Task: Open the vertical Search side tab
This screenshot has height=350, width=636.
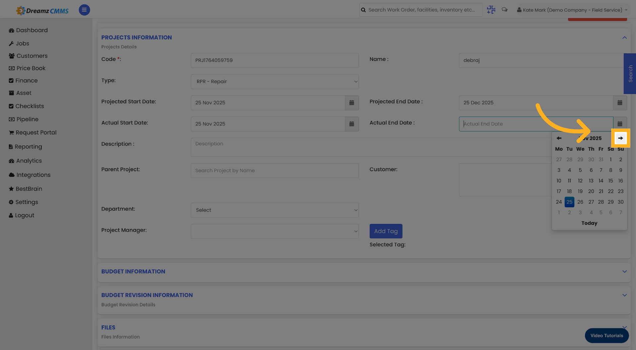Action: [x=630, y=74]
